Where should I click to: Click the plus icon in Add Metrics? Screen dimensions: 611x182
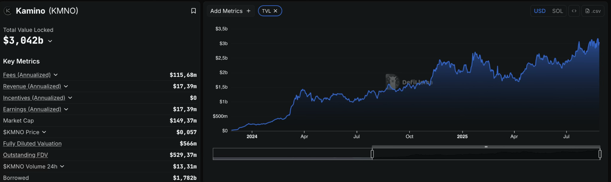(x=248, y=11)
